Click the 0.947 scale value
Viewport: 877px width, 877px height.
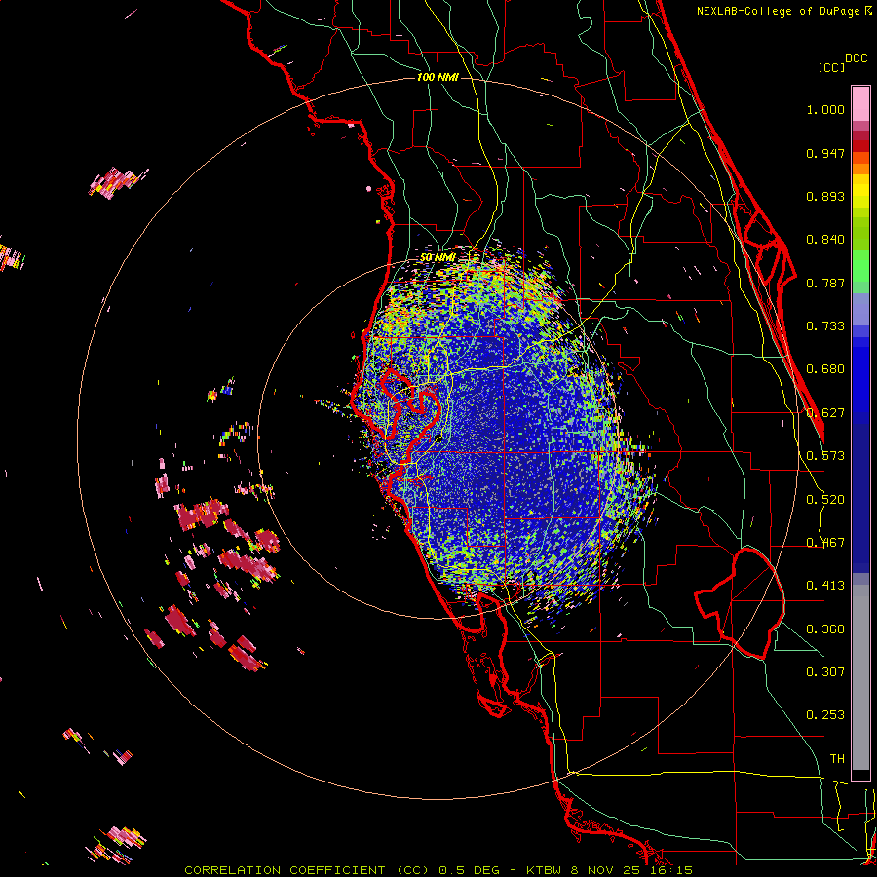point(825,153)
